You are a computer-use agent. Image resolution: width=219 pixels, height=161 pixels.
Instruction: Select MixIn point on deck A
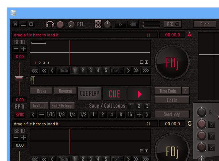tap(63, 71)
